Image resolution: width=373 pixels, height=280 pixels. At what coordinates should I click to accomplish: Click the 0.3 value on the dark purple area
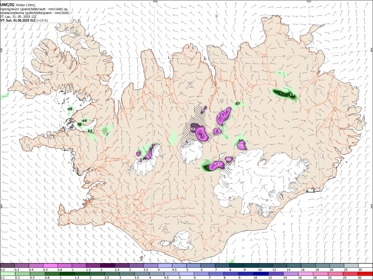click(193, 129)
